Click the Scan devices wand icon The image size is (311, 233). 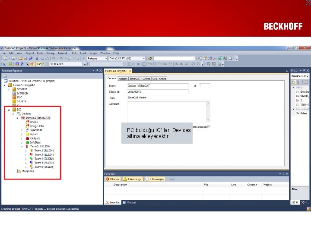click(27, 64)
